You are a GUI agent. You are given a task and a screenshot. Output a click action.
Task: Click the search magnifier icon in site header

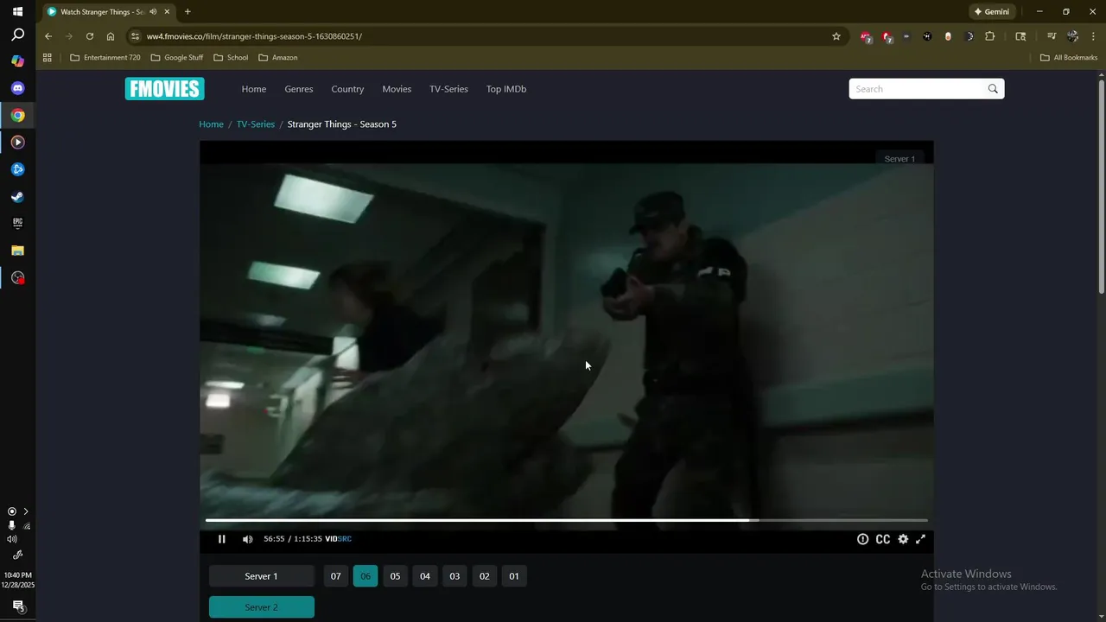[x=993, y=89]
